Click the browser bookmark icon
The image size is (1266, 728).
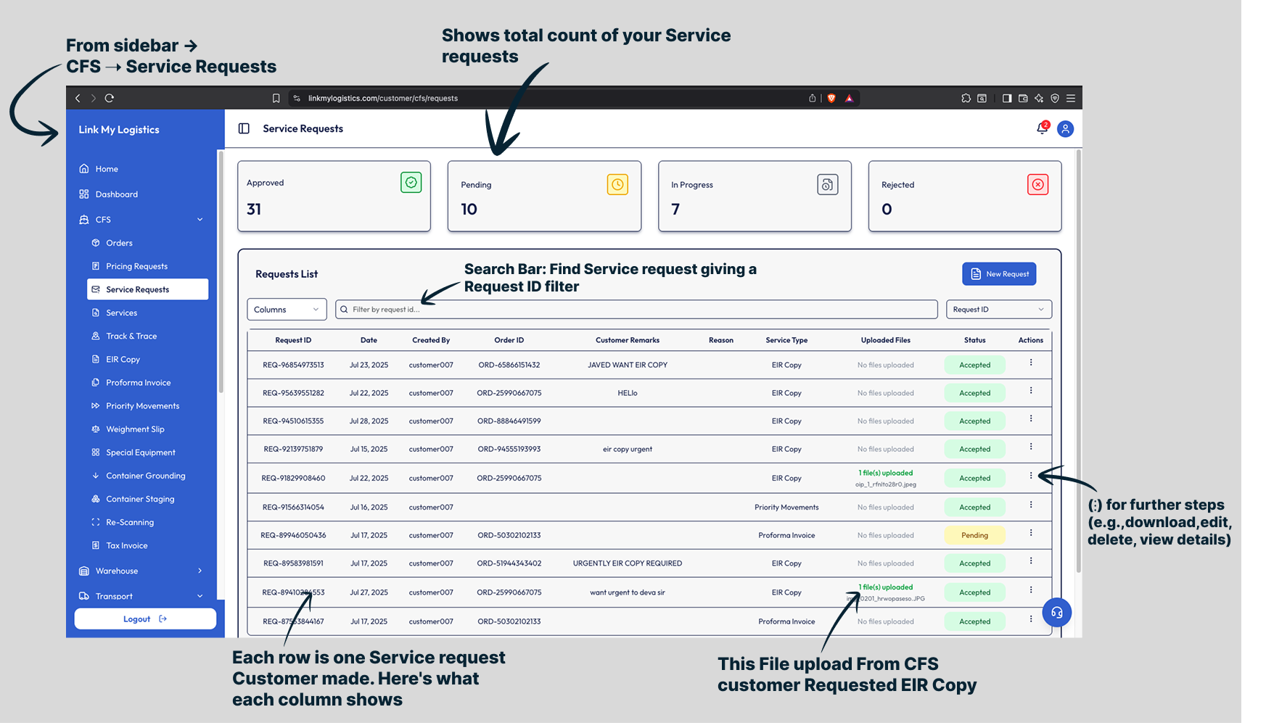(276, 99)
